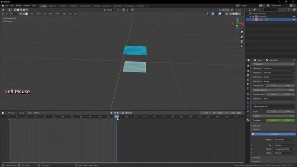Open the Face menu
Image resolution: width=297 pixels, height=167 pixels.
70,14
